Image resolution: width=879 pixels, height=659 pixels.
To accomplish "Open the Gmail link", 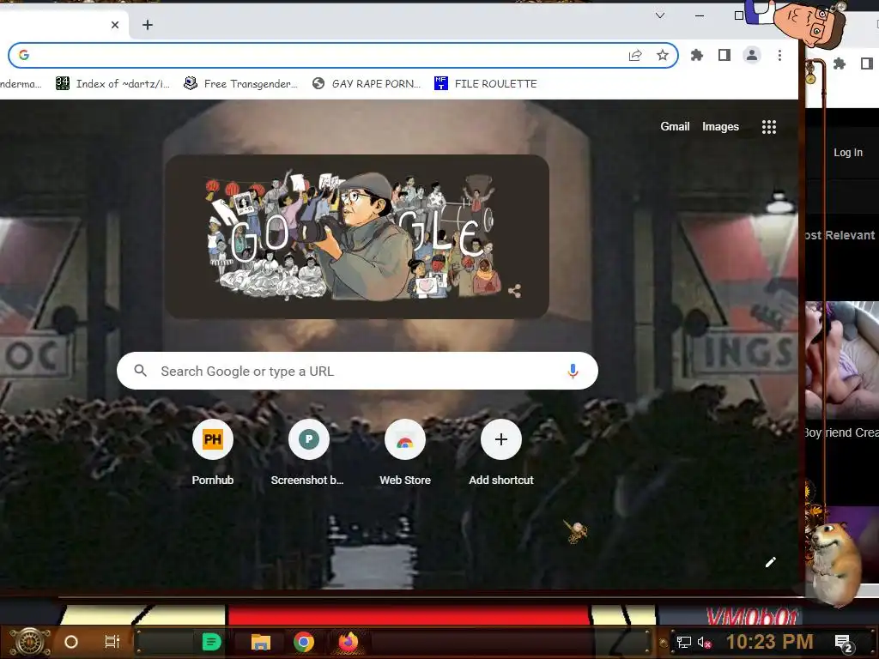I will 675,127.
